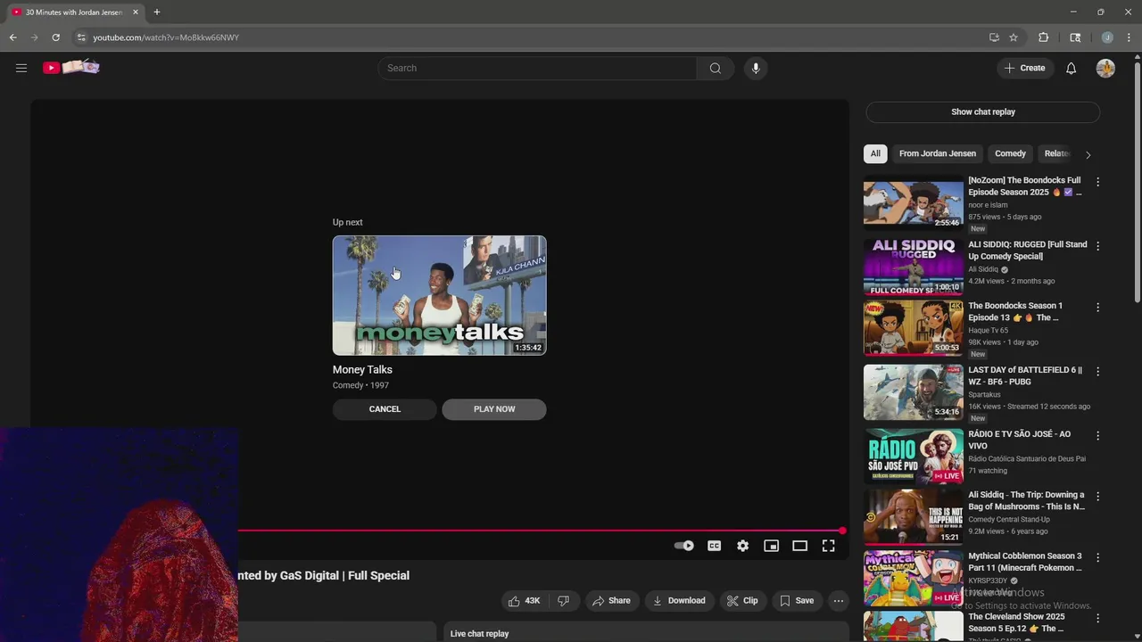Screen dimensions: 1142x642
Task: Bookmark this page with star icon
Action: coord(1014,37)
